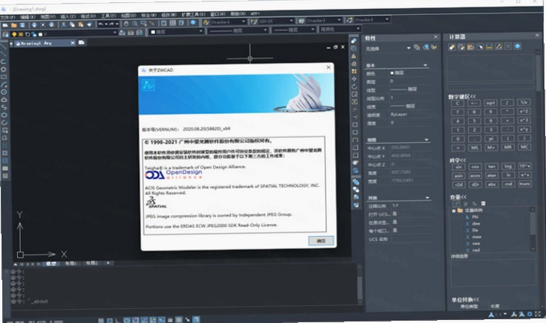Screen dimensions: 546x323
Task: Click the print icon on the toolbar
Action: coord(34,25)
